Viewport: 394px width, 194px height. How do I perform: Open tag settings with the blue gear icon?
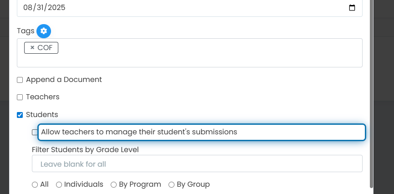coord(44,31)
